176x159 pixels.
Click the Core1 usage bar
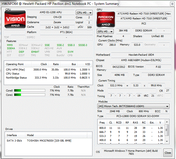30,95
